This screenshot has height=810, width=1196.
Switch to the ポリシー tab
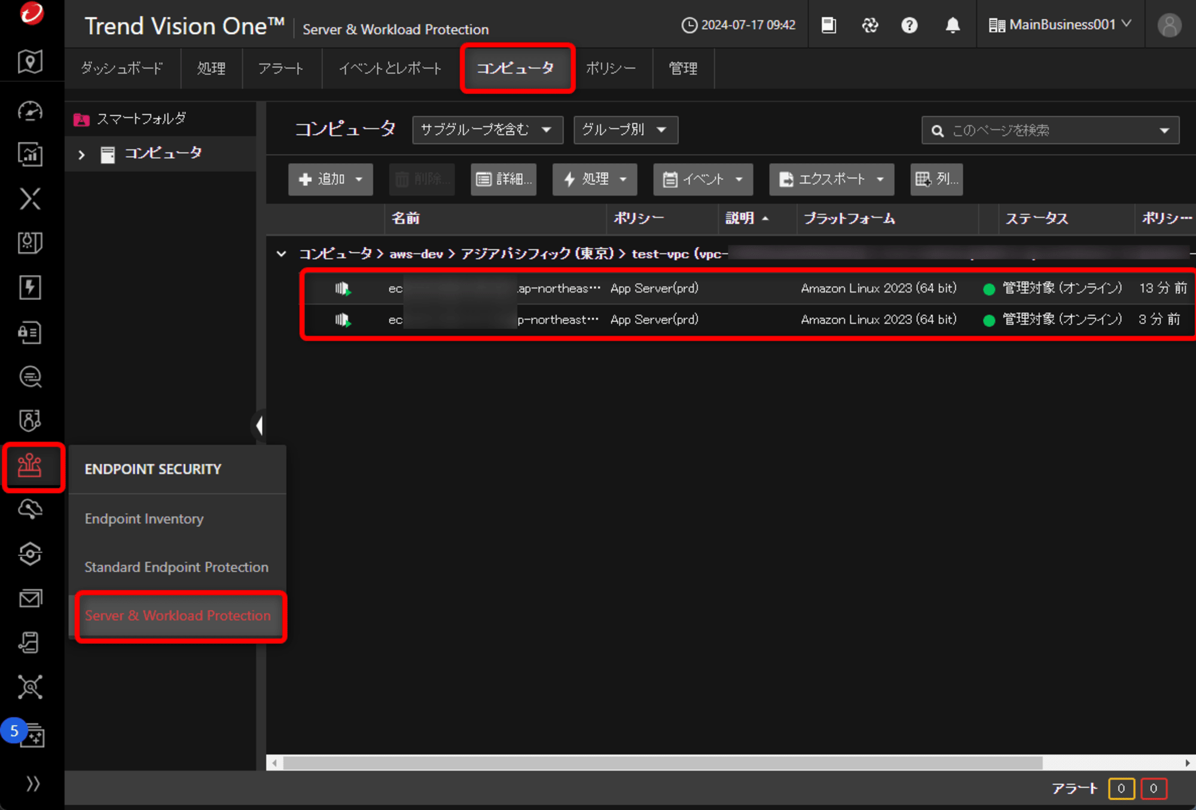tap(611, 68)
